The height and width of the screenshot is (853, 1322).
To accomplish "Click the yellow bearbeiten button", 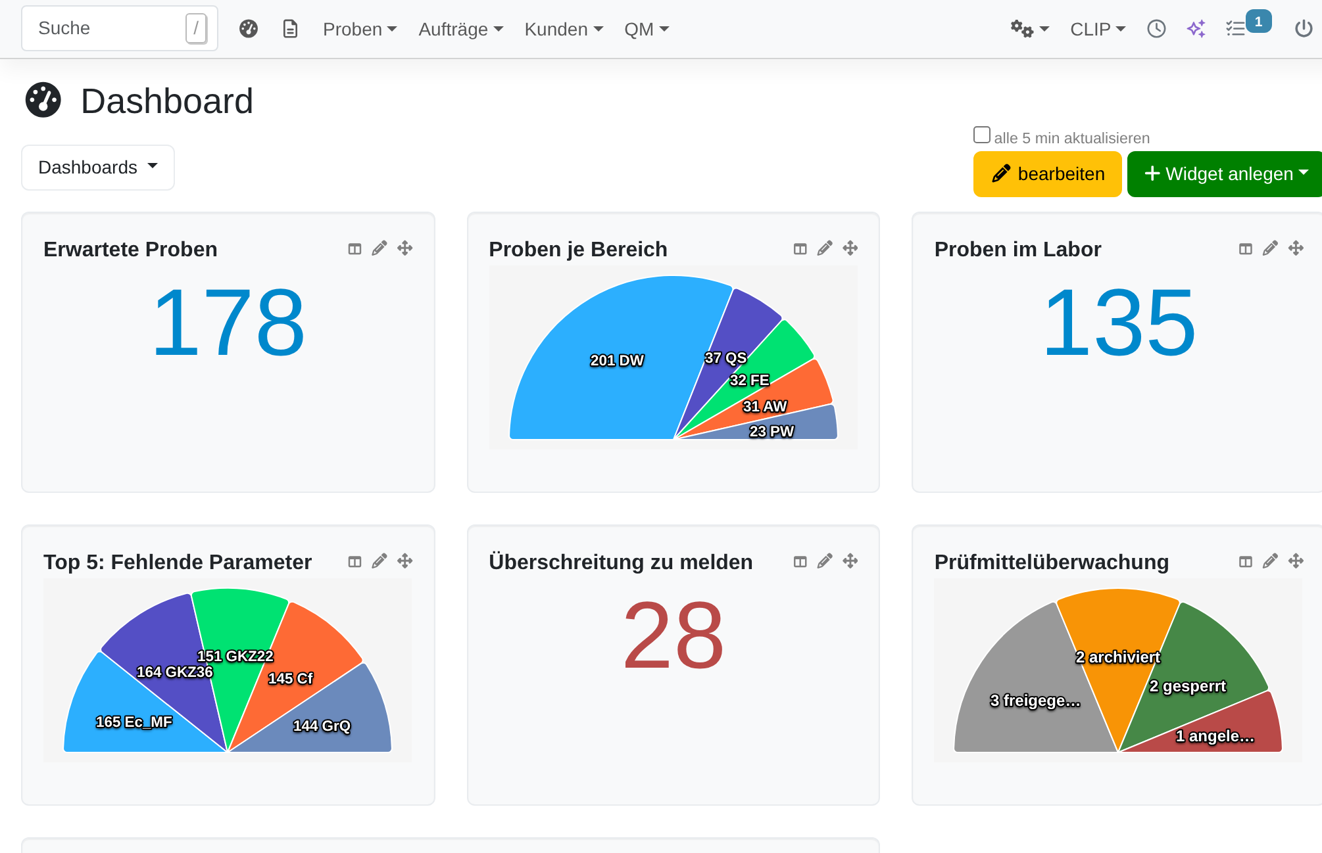I will [x=1047, y=174].
